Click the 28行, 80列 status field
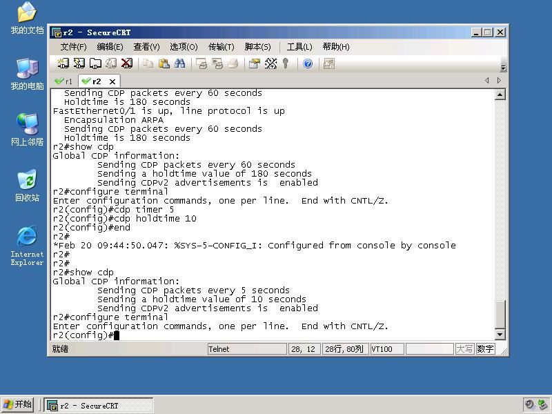Viewport: 552px width, 414px height. point(345,349)
